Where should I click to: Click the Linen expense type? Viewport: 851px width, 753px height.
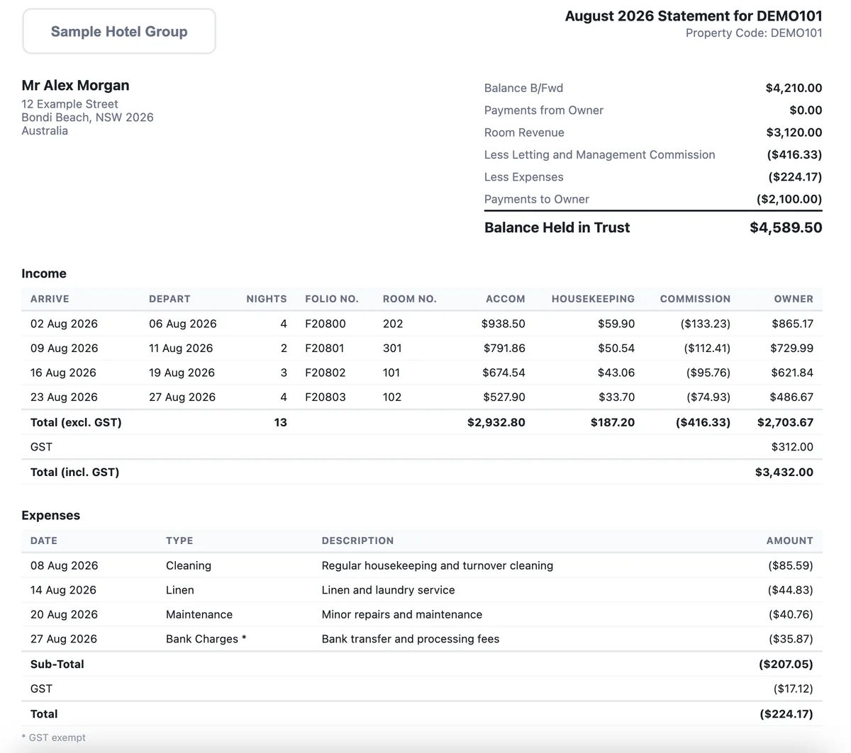tap(180, 590)
